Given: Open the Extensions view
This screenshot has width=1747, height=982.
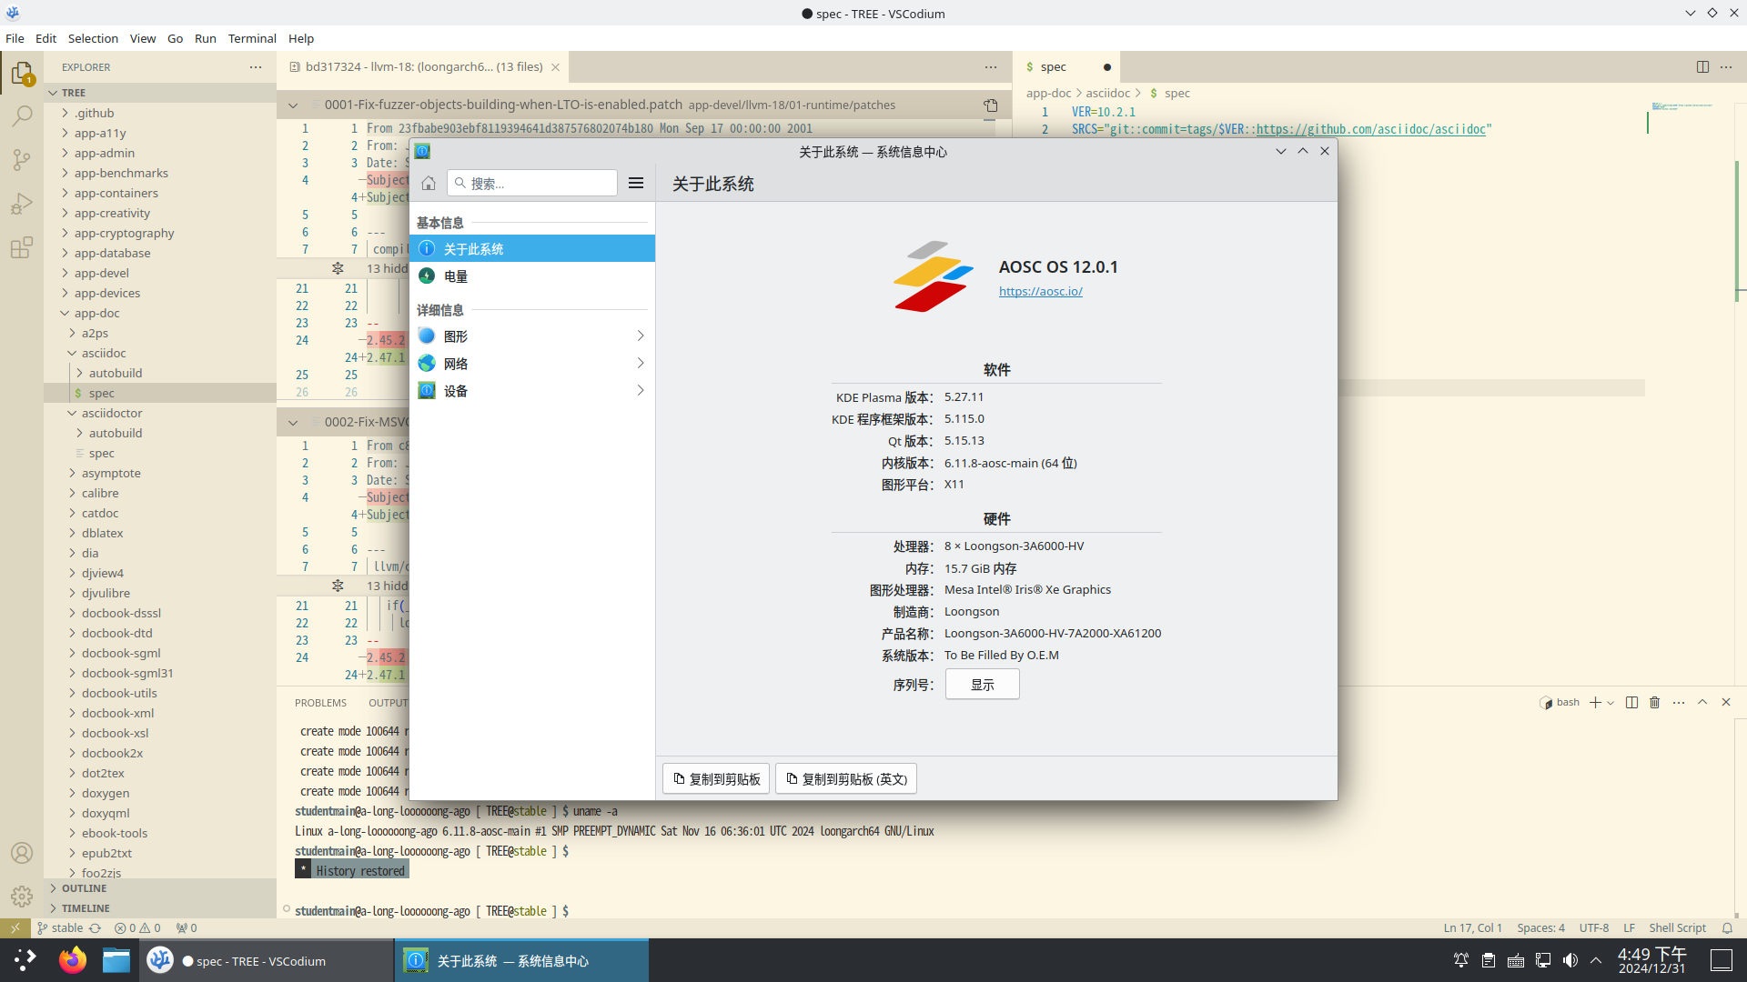Looking at the screenshot, I should coord(22,247).
